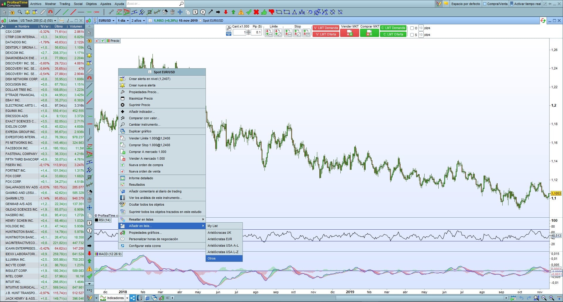Screen dimensions: 563x302
Task: Click the blue share icon in bottom toolbar
Action: [x=133, y=298]
